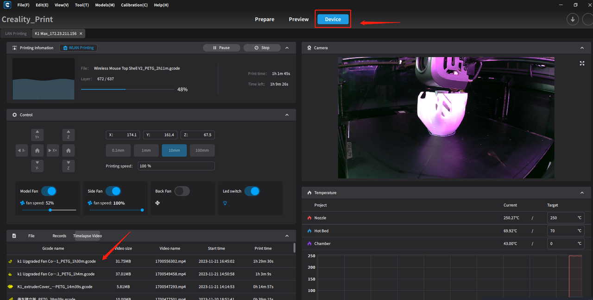This screenshot has width=593, height=300.
Task: Click the Control panel gear icon
Action: click(x=14, y=115)
